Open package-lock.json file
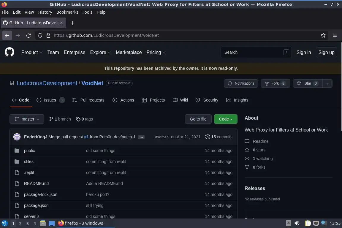 (41, 194)
